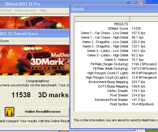The height and width of the screenshot is (132, 158).
Task: Click the 223.7 fps value
Action: (138, 82)
